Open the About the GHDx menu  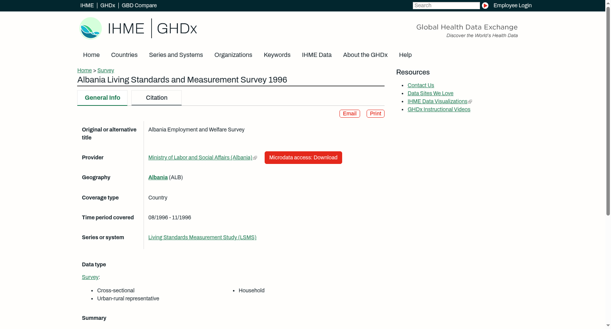click(365, 55)
